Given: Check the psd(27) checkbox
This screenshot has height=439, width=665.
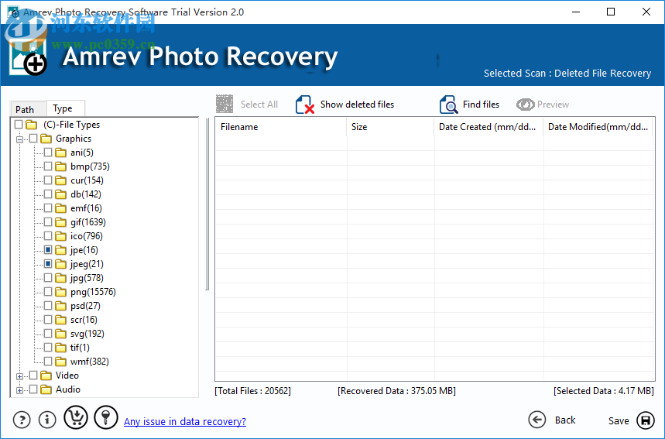Looking at the screenshot, I should pyautogui.click(x=48, y=305).
